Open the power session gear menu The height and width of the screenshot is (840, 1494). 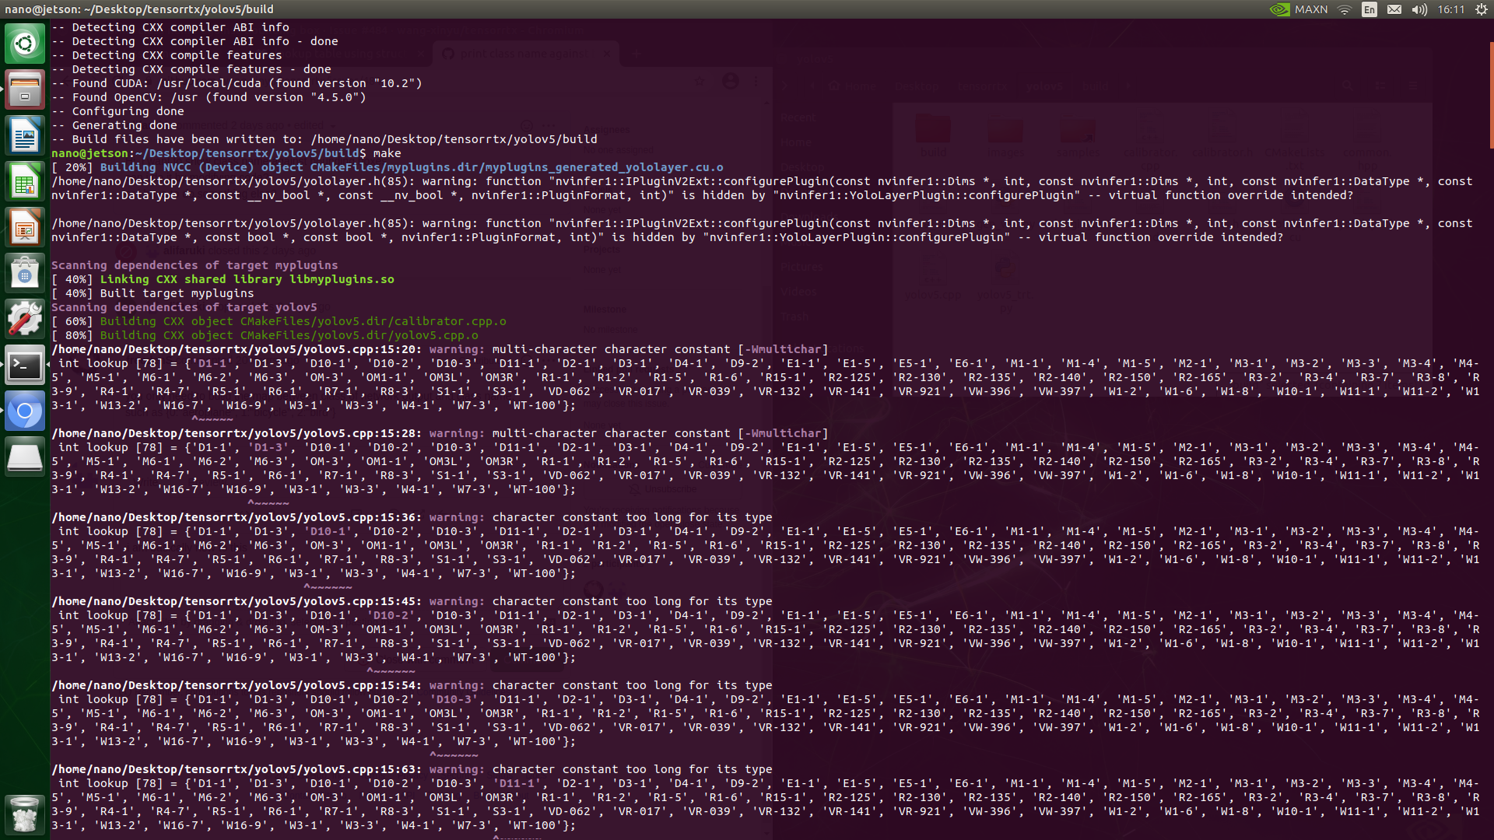pos(1482,9)
